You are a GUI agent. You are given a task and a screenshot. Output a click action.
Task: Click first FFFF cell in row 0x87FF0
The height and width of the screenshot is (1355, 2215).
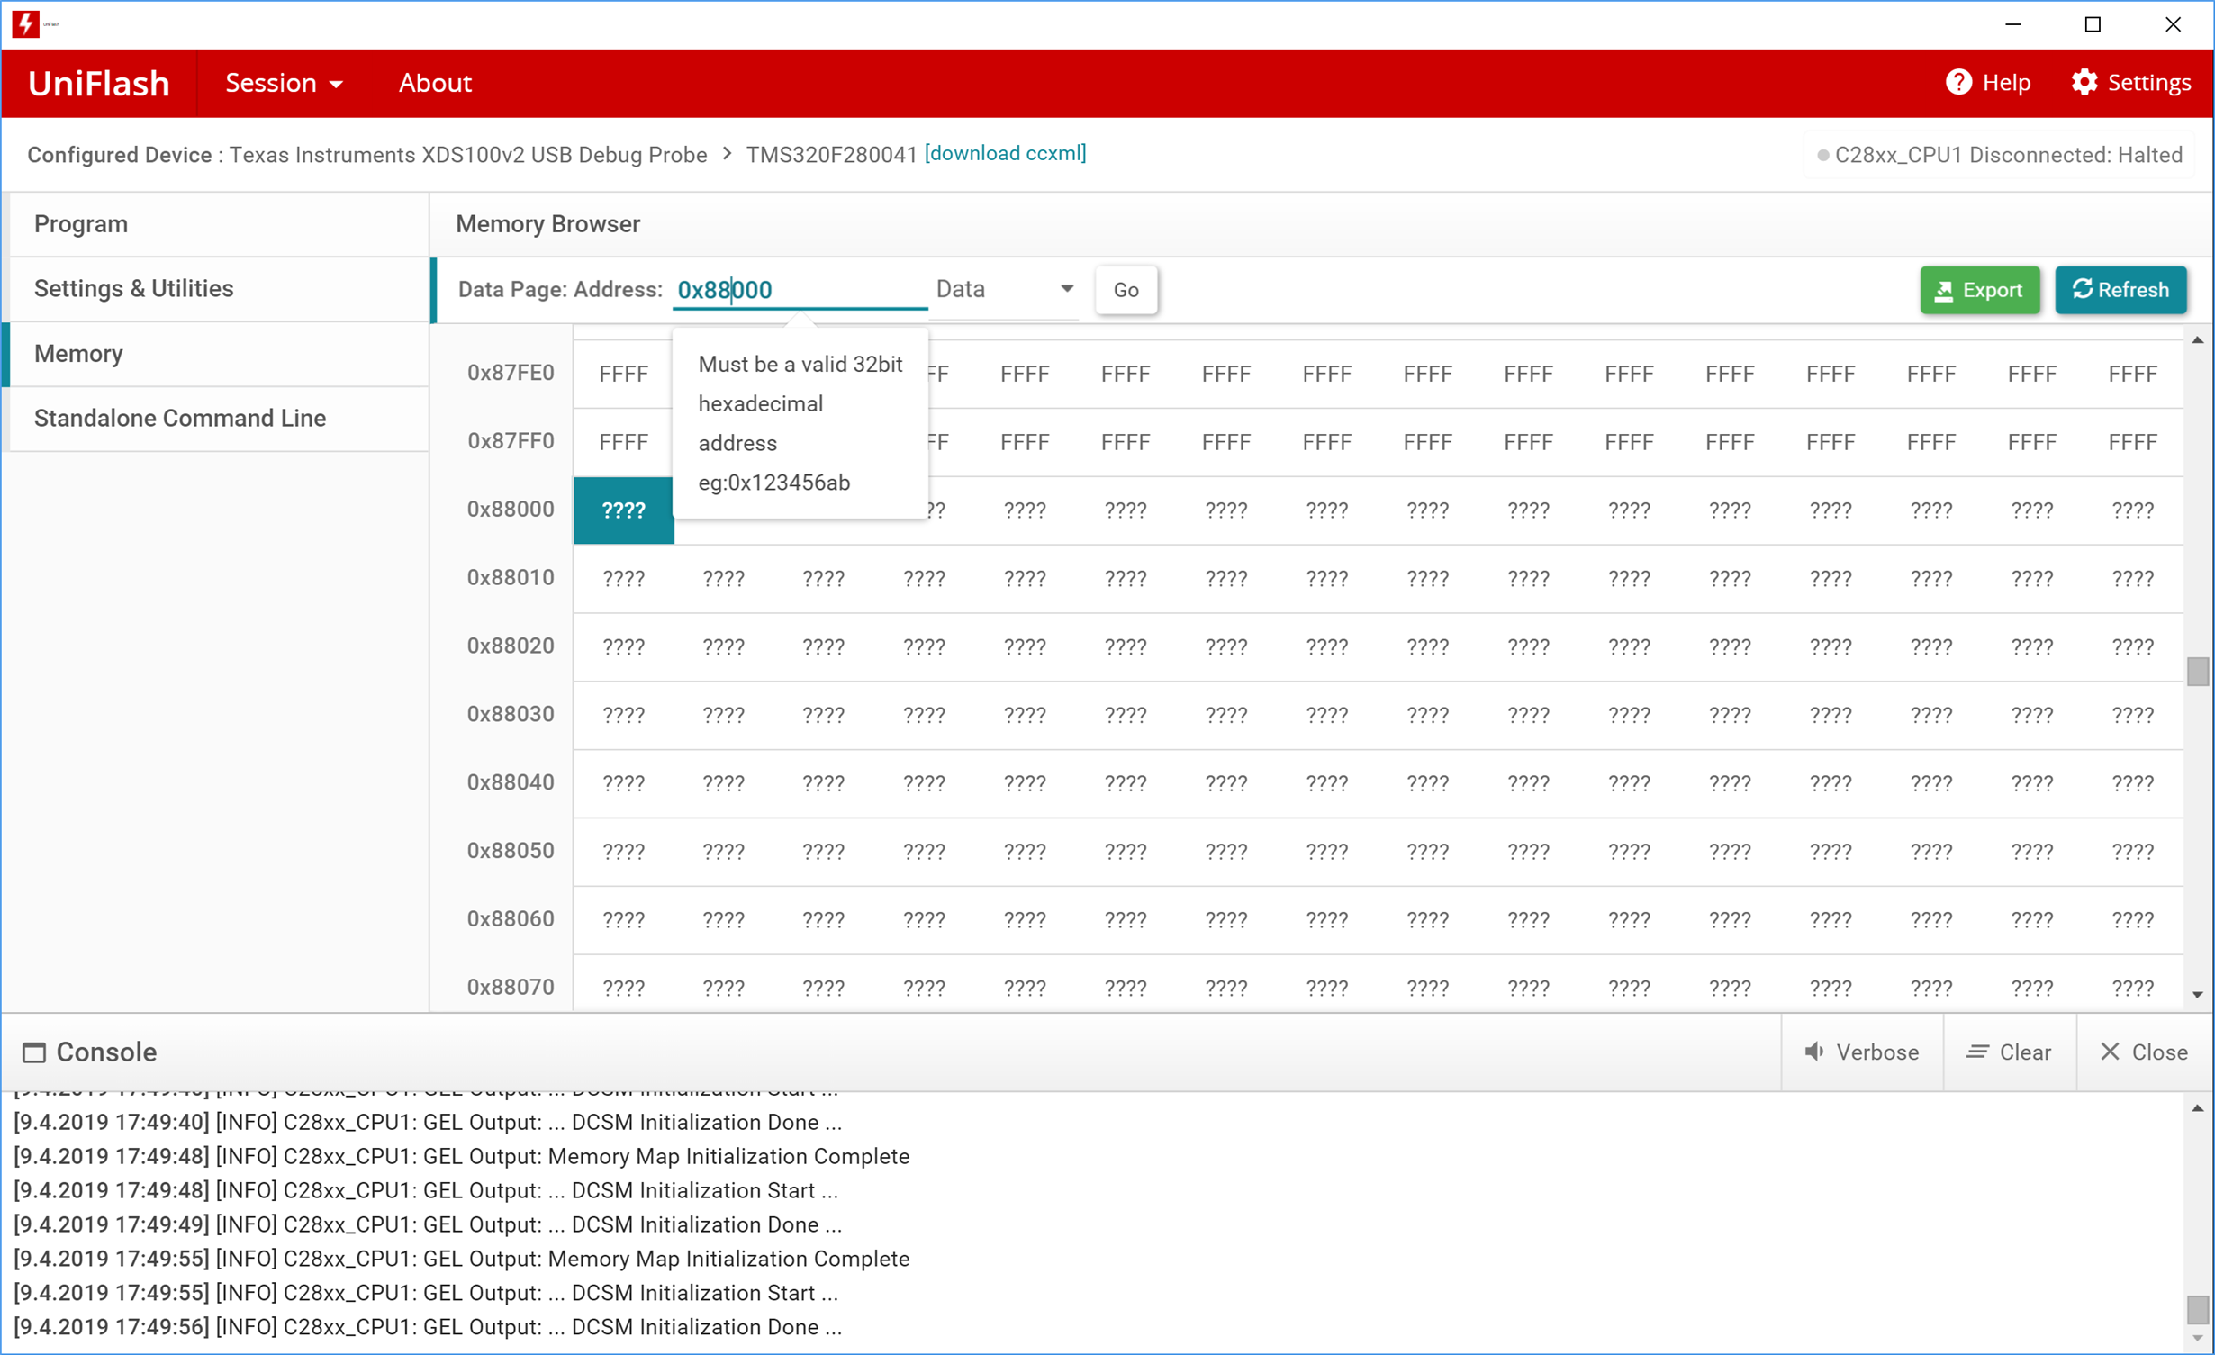(623, 442)
